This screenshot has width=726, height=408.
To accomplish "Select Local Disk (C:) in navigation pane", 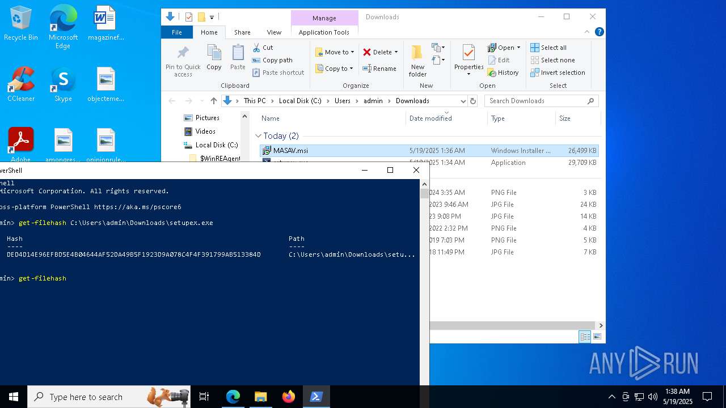I will pos(217,145).
